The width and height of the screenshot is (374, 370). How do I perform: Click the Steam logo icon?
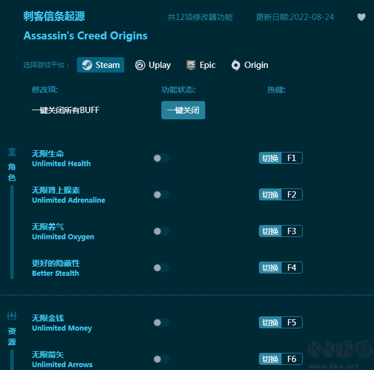coord(87,65)
